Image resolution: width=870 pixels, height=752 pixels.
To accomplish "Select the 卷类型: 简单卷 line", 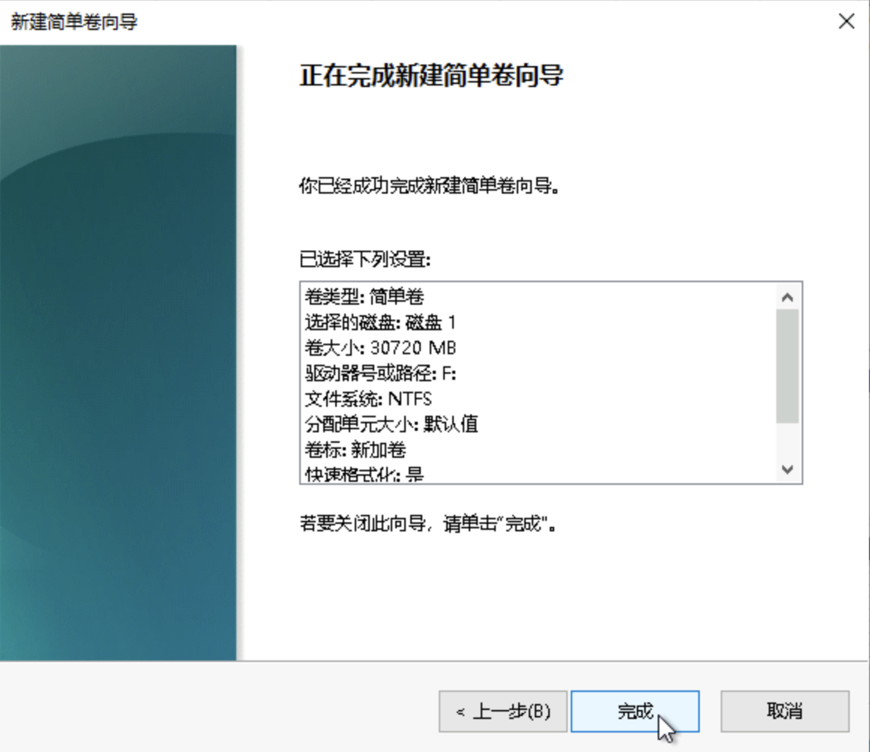I will tap(364, 296).
